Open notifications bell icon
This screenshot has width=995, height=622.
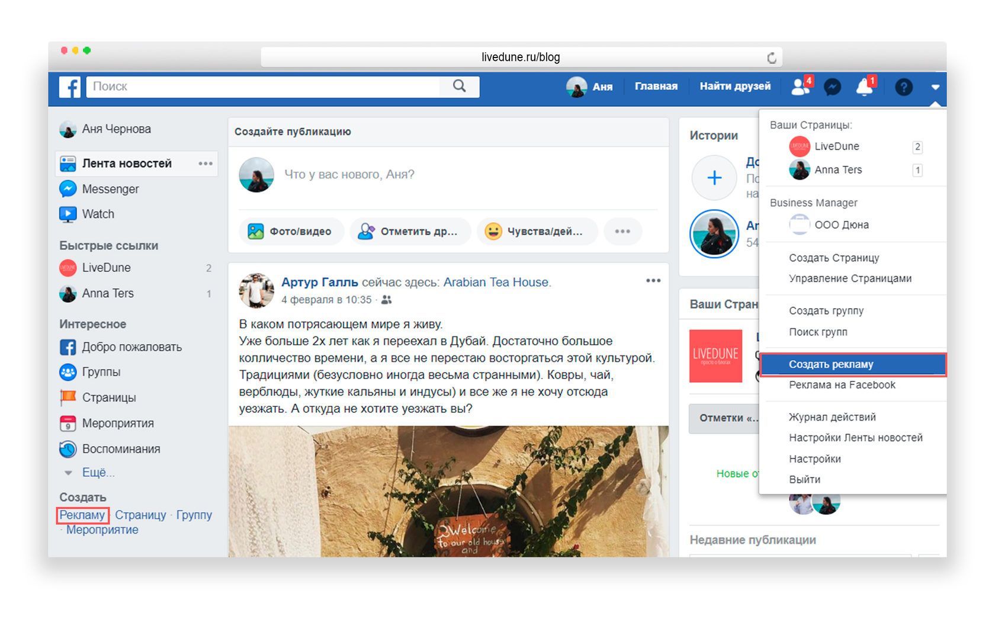click(865, 86)
